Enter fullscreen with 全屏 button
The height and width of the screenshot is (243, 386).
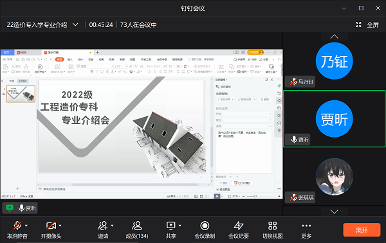point(372,25)
